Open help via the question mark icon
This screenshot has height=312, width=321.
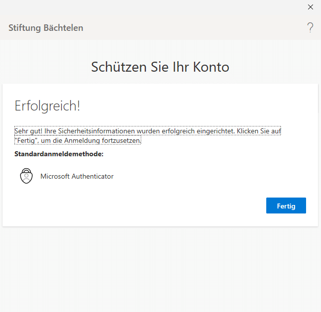tap(310, 27)
